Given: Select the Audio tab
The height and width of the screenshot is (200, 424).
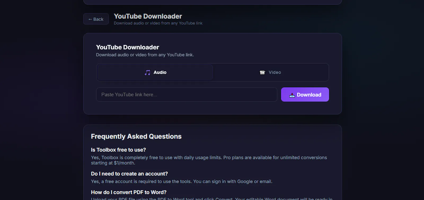Looking at the screenshot, I should [x=155, y=72].
